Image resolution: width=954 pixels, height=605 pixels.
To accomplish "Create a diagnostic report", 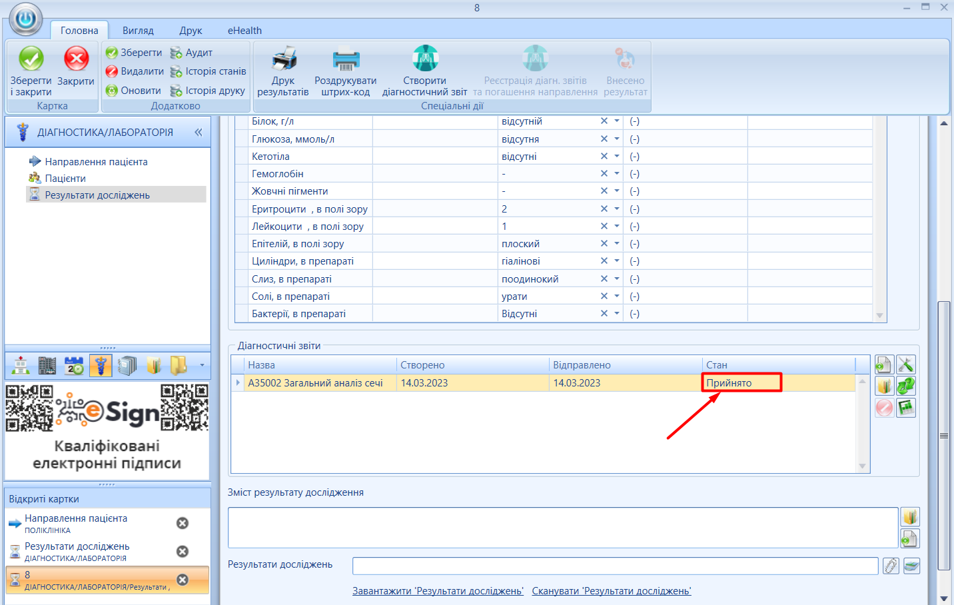I will click(425, 71).
